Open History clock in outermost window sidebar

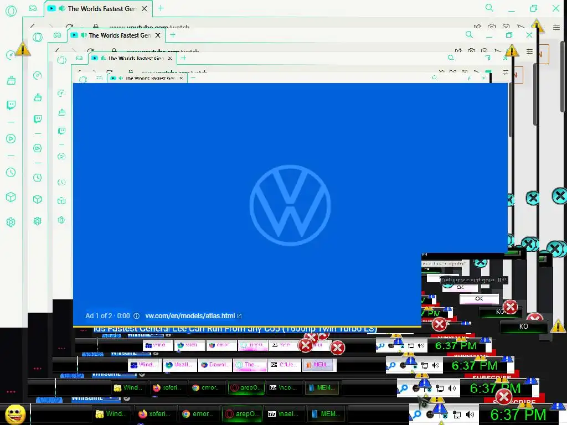[11, 173]
